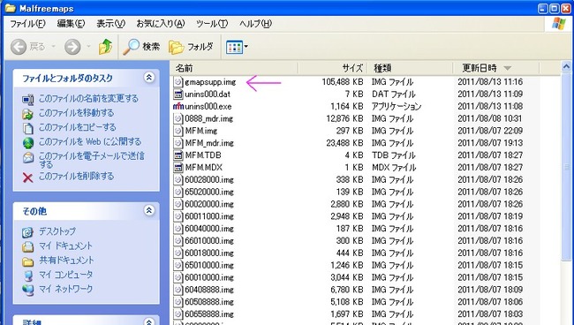Select the file 60028000.img
The width and height of the screenshot is (574, 325).
coord(209,179)
